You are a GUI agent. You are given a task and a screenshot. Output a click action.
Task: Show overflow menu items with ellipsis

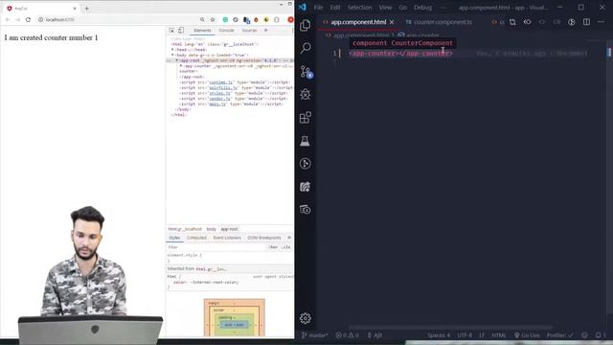tap(443, 8)
